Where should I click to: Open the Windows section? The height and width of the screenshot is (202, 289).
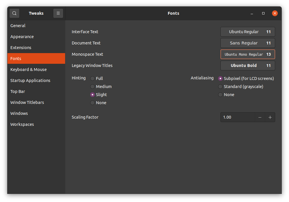click(x=36, y=113)
